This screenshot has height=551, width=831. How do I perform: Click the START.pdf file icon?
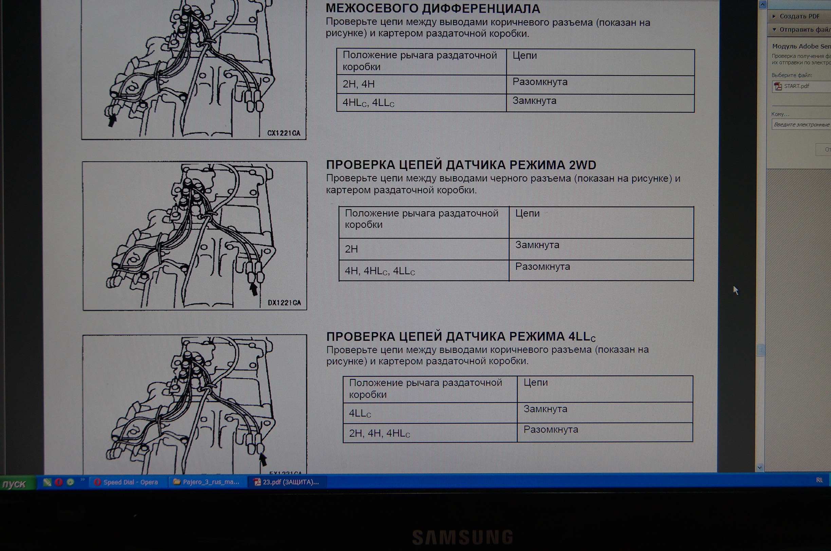(778, 86)
